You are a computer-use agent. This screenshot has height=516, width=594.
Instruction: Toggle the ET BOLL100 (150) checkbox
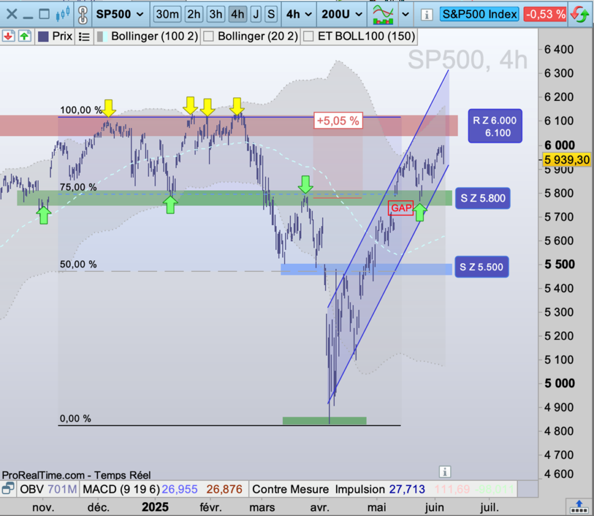(x=309, y=37)
